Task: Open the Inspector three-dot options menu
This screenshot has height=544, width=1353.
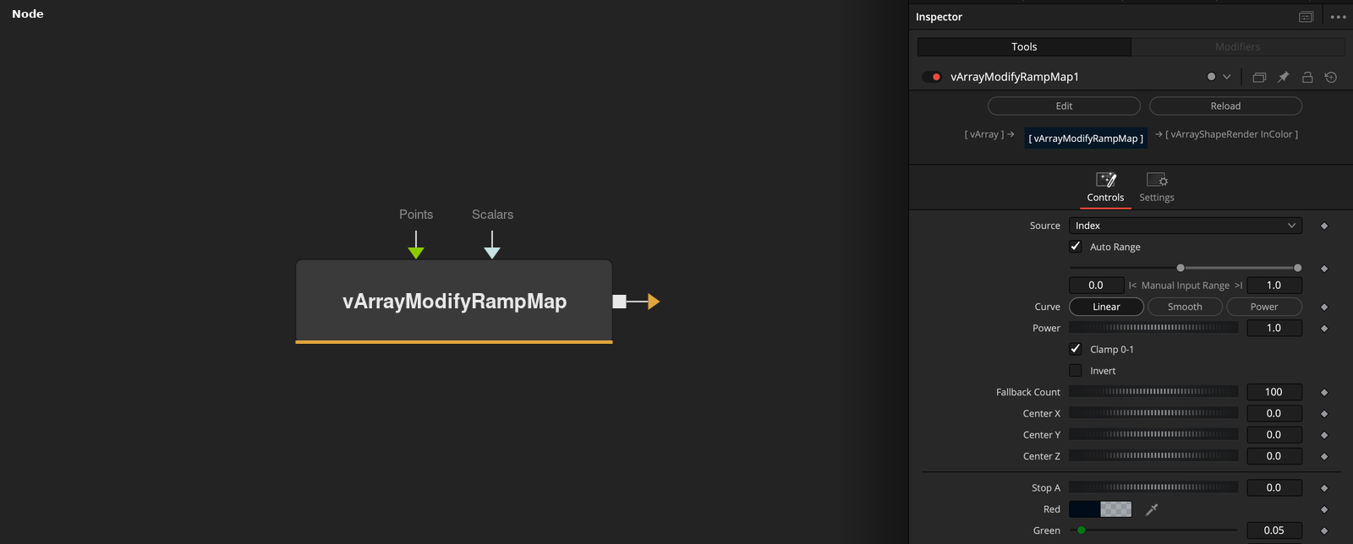Action: pos(1338,17)
